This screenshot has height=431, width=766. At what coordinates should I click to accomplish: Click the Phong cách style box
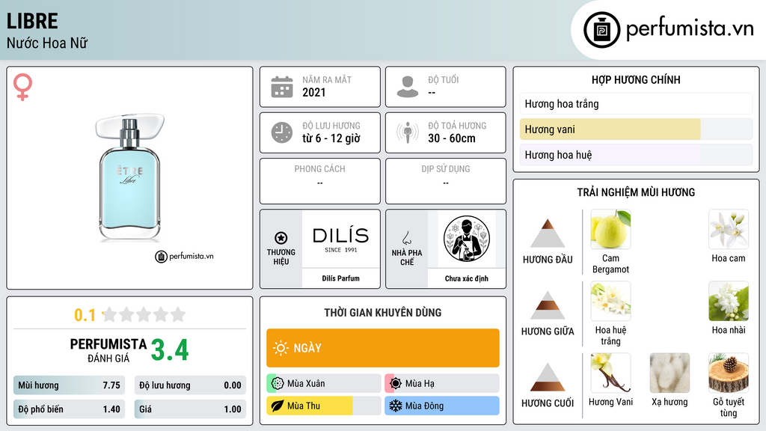coord(320,181)
